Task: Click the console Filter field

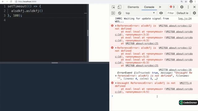Action: [170, 13]
